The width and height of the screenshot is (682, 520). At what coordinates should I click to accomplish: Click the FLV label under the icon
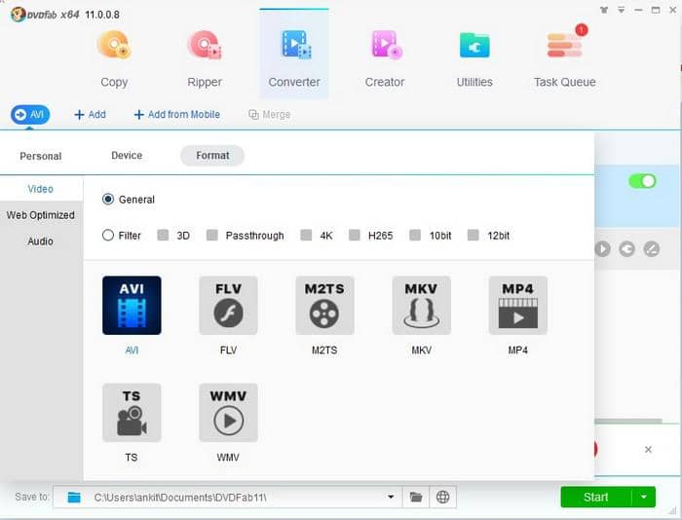(x=228, y=350)
